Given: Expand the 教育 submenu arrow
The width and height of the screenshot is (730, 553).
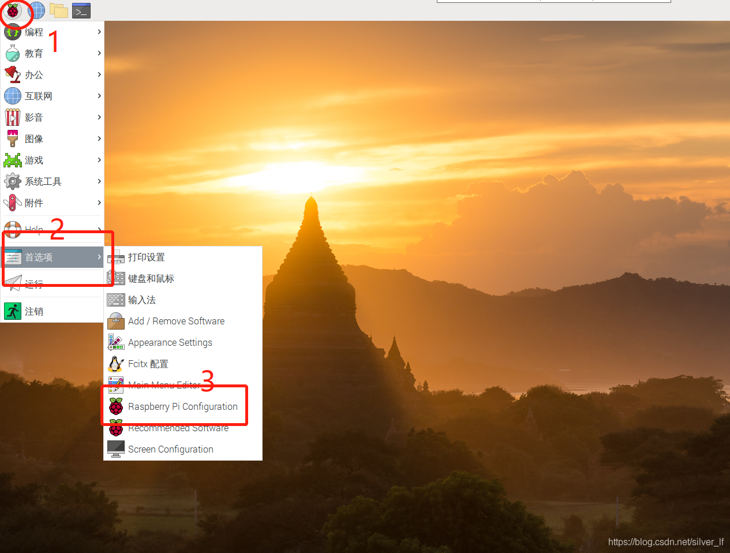Looking at the screenshot, I should 99,53.
